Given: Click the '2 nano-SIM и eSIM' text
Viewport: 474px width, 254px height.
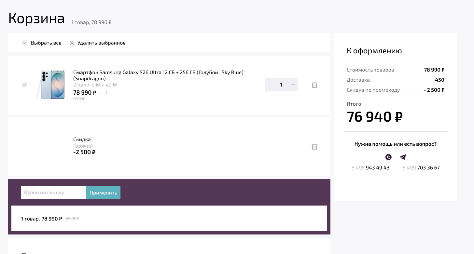Looking at the screenshot, I should (95, 85).
